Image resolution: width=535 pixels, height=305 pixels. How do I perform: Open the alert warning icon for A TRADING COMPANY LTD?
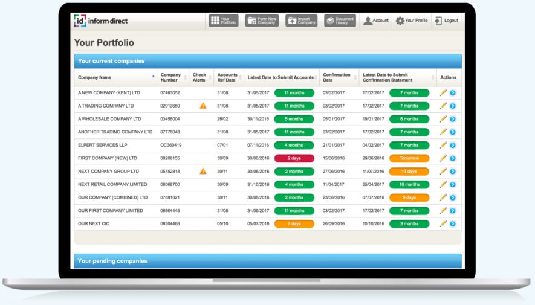(x=203, y=106)
